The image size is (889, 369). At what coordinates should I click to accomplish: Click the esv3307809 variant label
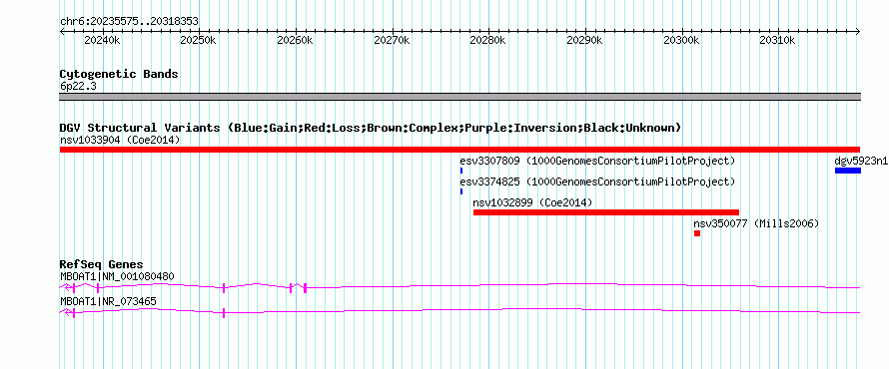pyautogui.click(x=597, y=162)
